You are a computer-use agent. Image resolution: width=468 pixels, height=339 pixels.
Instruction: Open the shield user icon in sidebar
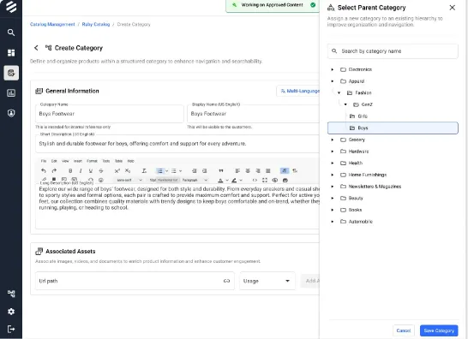(x=11, y=113)
